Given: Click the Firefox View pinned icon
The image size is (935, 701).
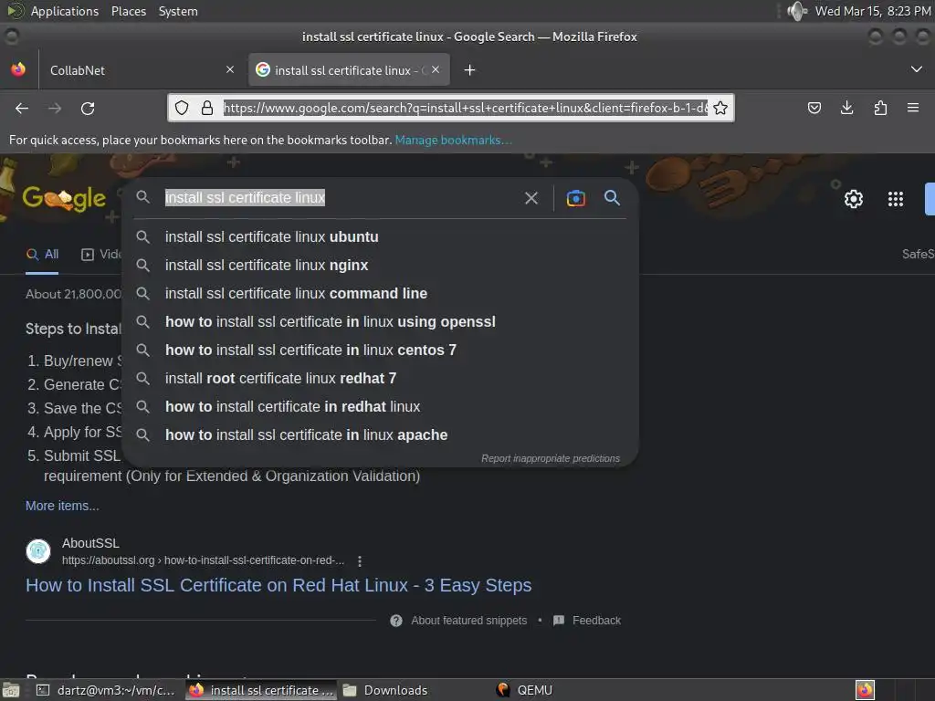Looking at the screenshot, I should (18, 69).
